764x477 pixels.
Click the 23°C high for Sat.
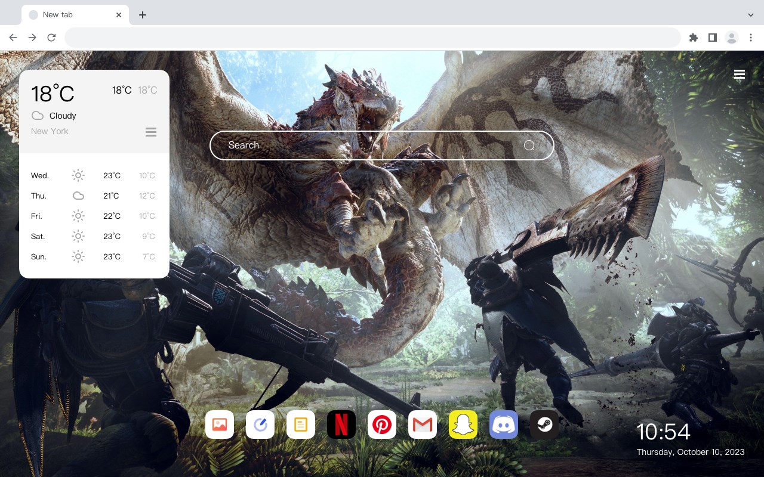(112, 236)
